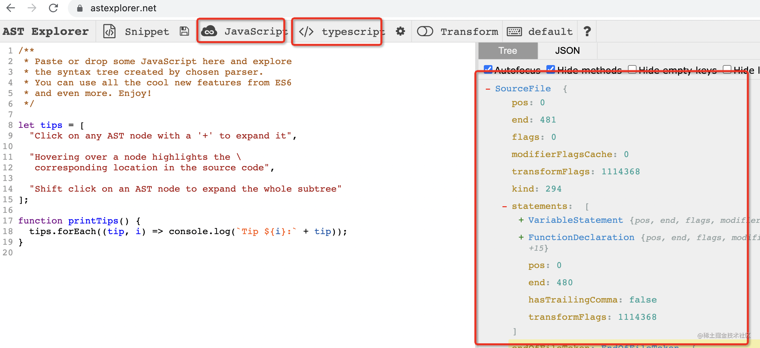This screenshot has height=348, width=760.
Task: Enable the Hide empty keys checkbox
Action: pos(632,69)
